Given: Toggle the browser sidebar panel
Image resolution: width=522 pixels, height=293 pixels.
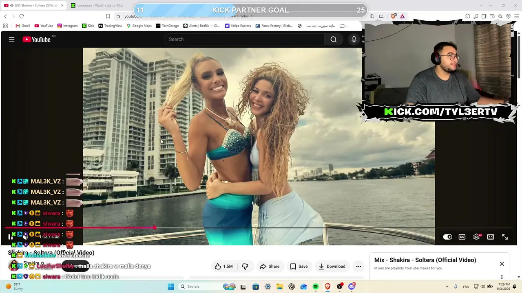Looking at the screenshot, I should point(484,16).
